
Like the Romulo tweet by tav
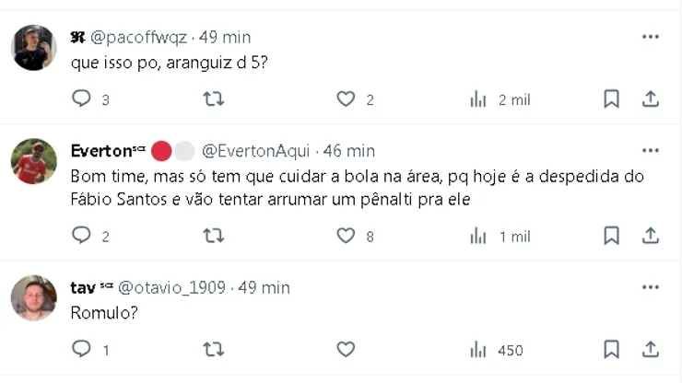tap(346, 350)
